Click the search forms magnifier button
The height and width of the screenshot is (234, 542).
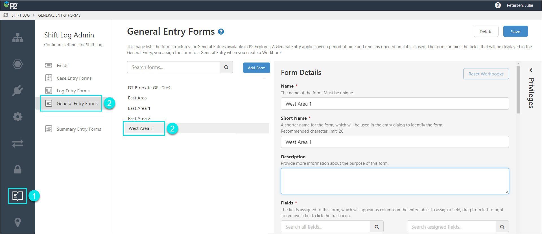coord(226,67)
